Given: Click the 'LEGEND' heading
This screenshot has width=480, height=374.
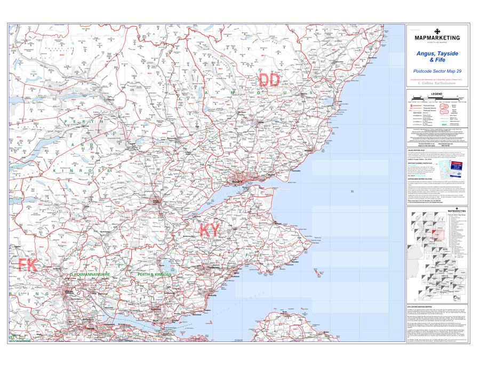Looking at the screenshot, I should pyautogui.click(x=437, y=93).
